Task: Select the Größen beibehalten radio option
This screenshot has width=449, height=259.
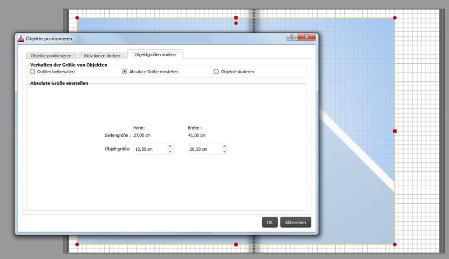Action: click(33, 72)
